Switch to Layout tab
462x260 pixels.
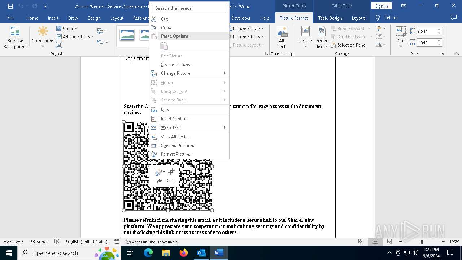click(x=117, y=18)
